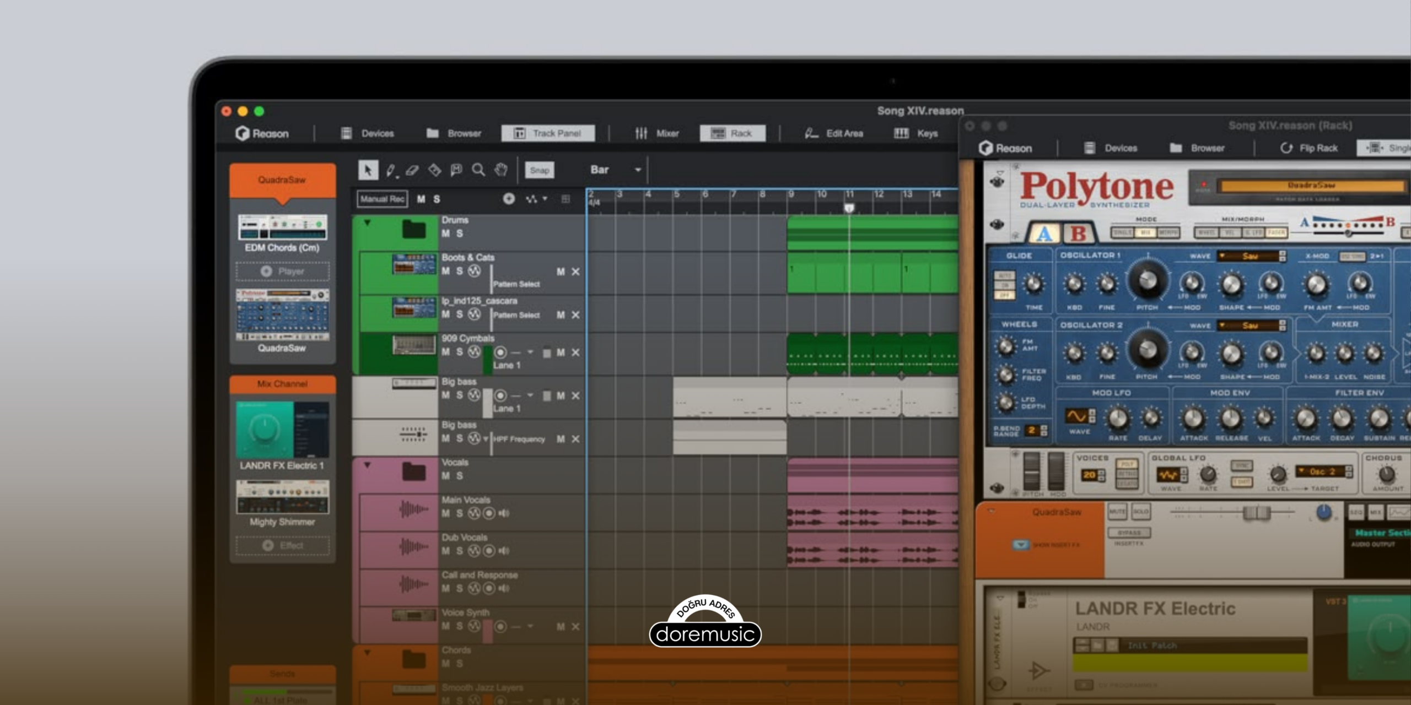Image resolution: width=1411 pixels, height=705 pixels.
Task: Solo the 909 Cymbals track
Action: (460, 352)
